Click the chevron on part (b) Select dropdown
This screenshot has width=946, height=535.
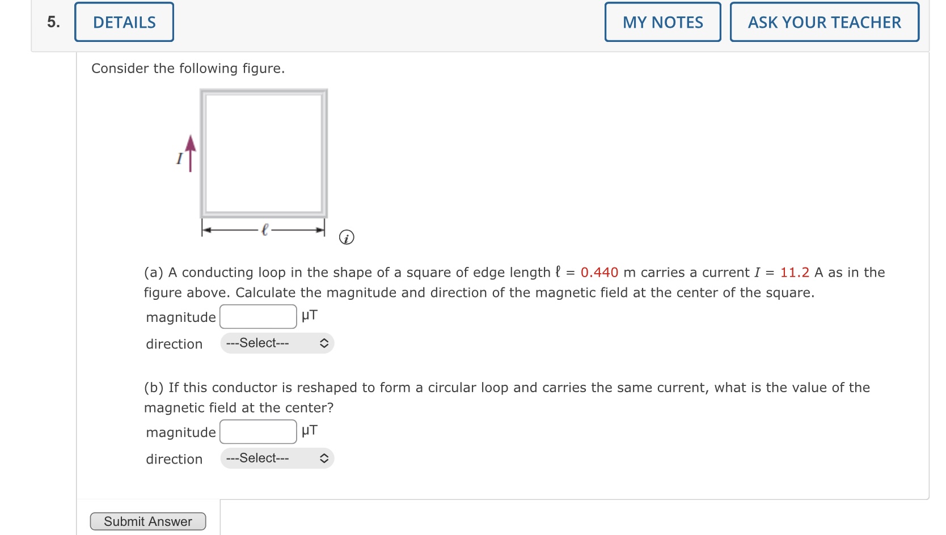point(324,458)
